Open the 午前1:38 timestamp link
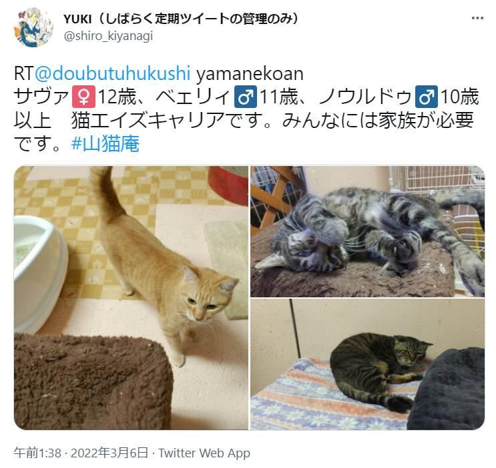The width and height of the screenshot is (496, 468). coord(37,453)
